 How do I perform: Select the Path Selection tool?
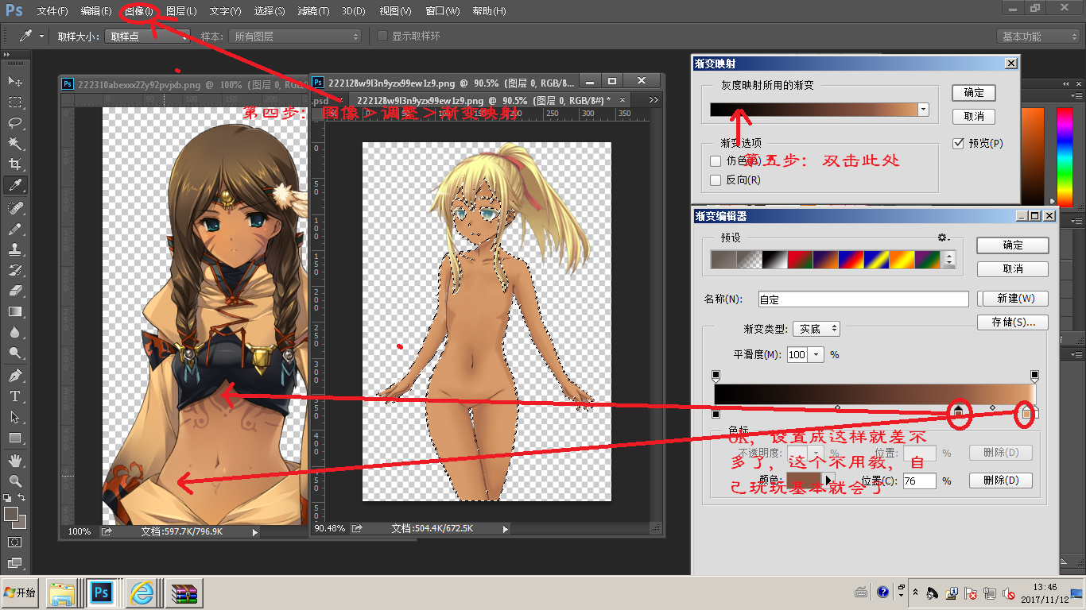coord(15,416)
